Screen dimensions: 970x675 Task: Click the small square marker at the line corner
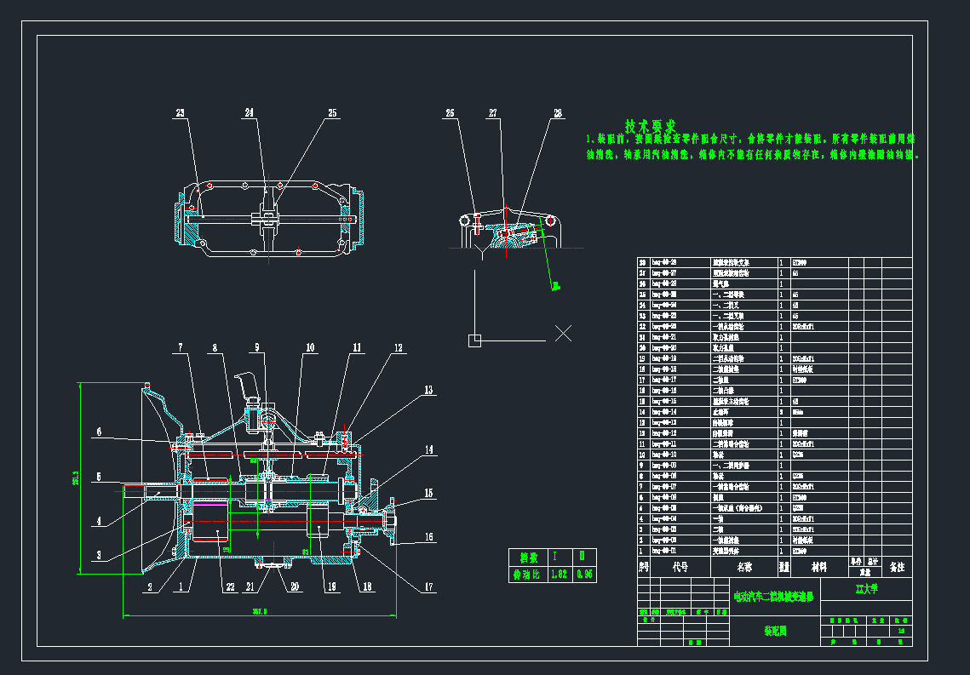[474, 340]
